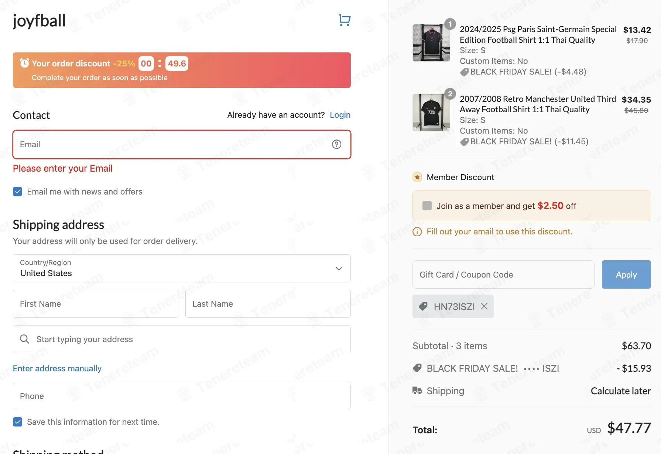Click the Calculate later shipping text
661x454 pixels.
[621, 391]
